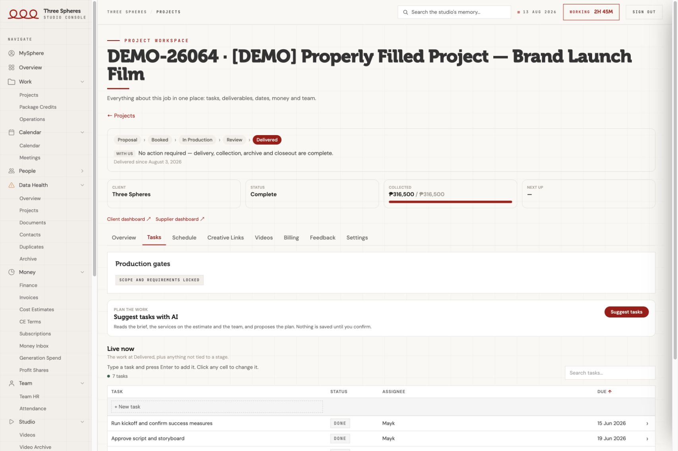Collapse the Work section chevron
This screenshot has width=678, height=451.
tap(82, 82)
